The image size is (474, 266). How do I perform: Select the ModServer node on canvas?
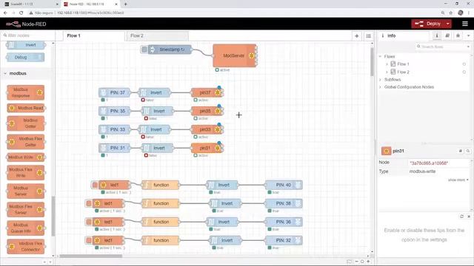click(235, 56)
